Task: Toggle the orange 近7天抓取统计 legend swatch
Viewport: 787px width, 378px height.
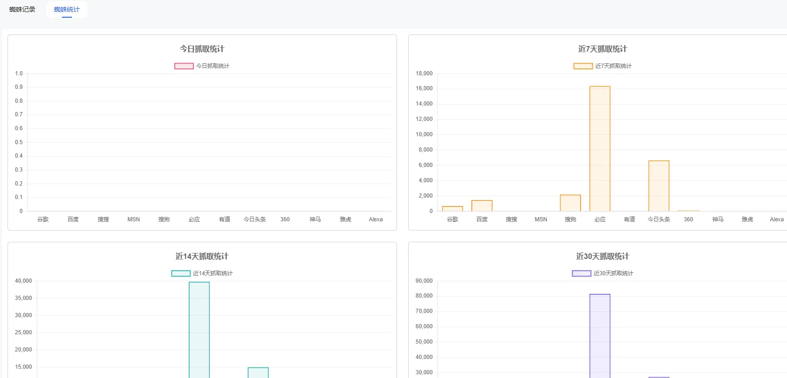Action: click(583, 66)
